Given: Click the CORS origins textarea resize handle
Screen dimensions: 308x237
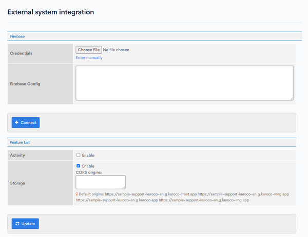Looking at the screenshot, I should (124, 188).
